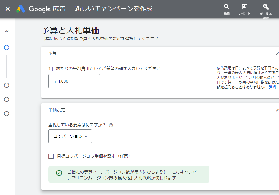Open the ツールと設定 menu
Screen dimensions: 279x195
coord(265,7)
